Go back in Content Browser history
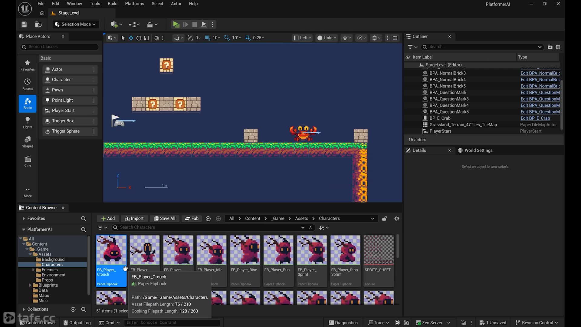 [x=208, y=219]
